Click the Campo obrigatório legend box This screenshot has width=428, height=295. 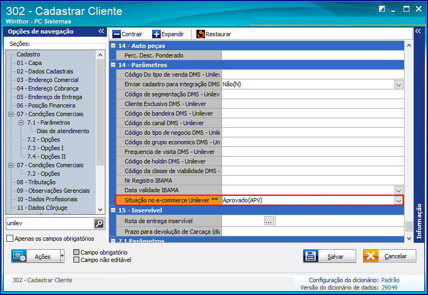pos(77,252)
